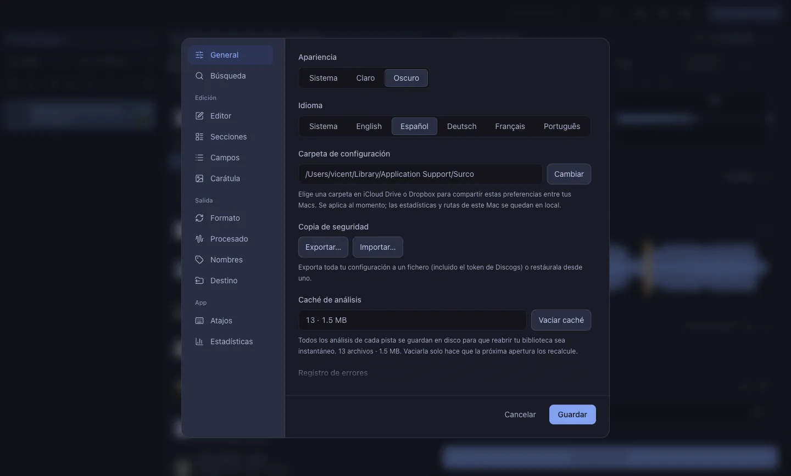Open Formato via its refresh icon
The height and width of the screenshot is (476, 791).
click(x=199, y=218)
